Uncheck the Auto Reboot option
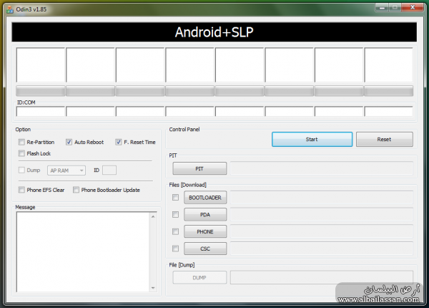The height and width of the screenshot is (308, 429). (69, 142)
